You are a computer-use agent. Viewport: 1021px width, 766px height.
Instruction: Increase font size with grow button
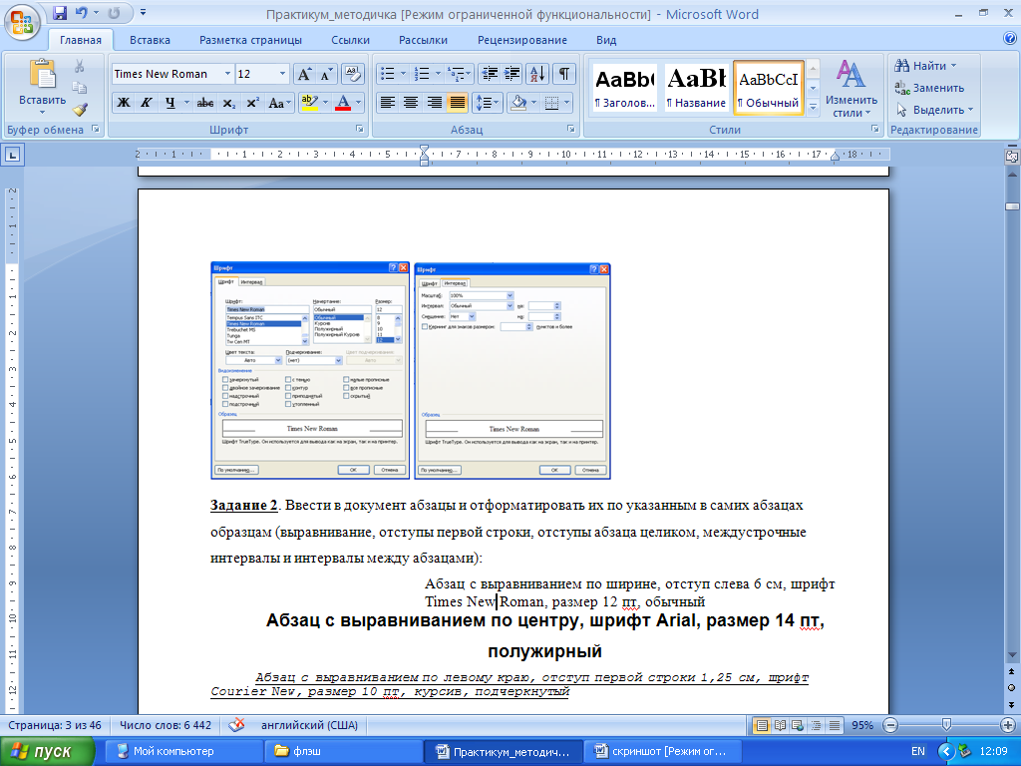pos(304,74)
